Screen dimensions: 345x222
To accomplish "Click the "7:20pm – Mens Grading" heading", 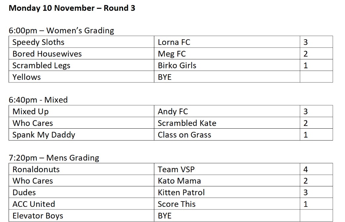I will 54,158.
